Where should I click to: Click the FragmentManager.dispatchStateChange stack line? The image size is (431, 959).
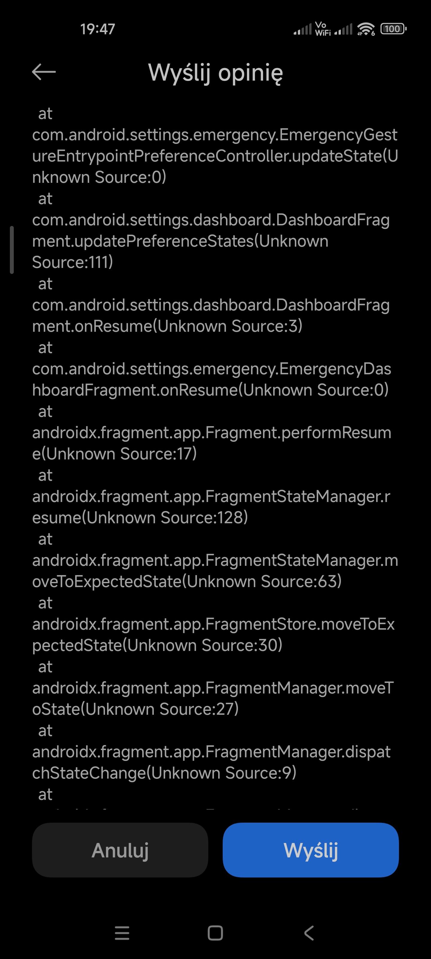211,762
